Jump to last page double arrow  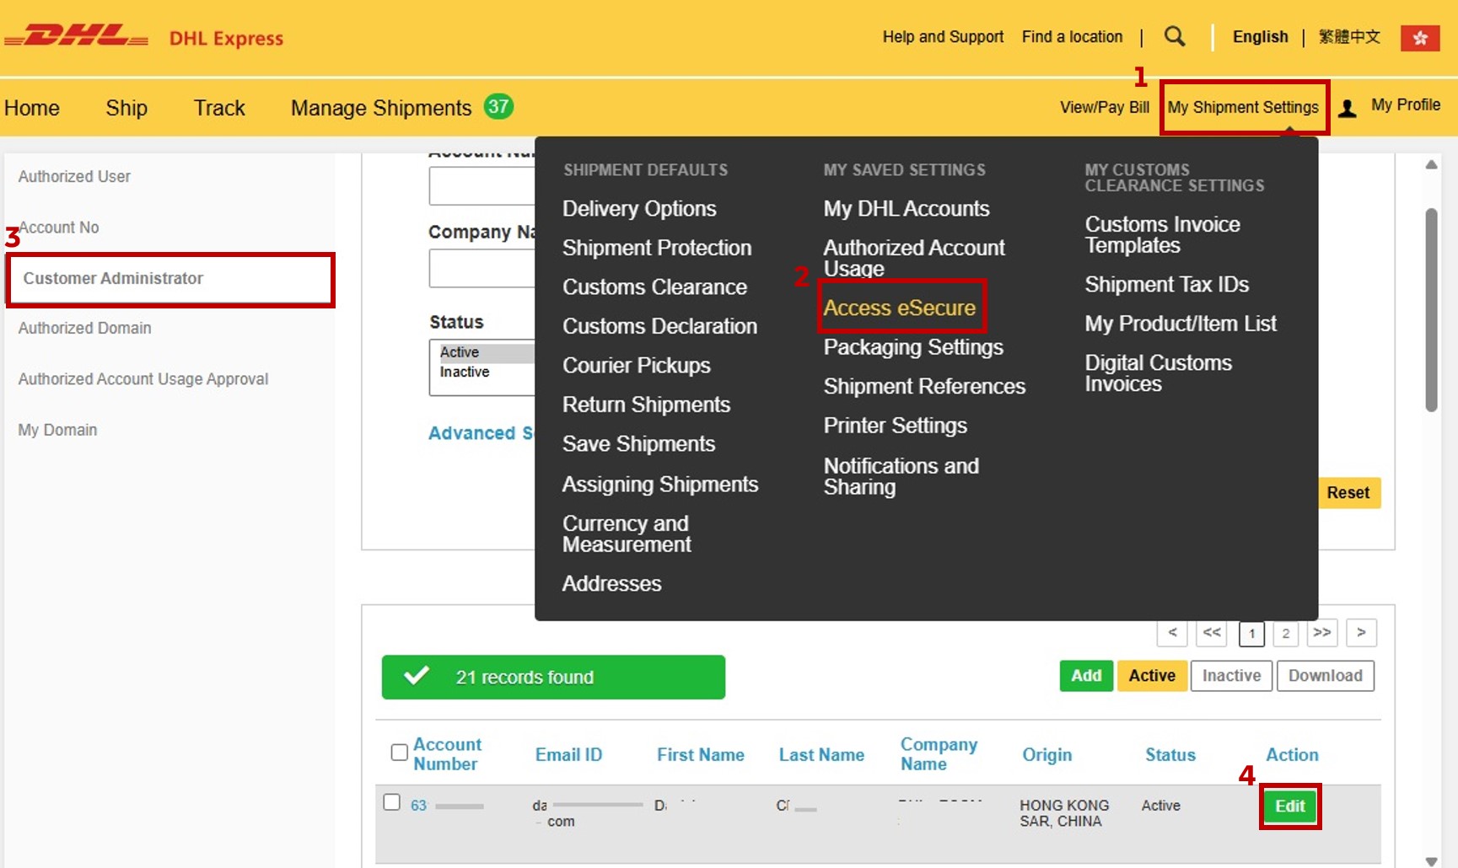[1322, 633]
